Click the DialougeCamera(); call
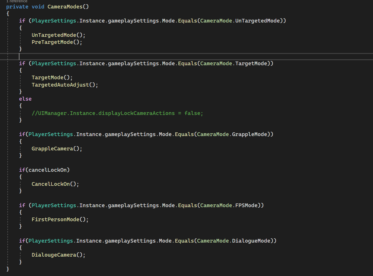Image resolution: width=373 pixels, height=276 pixels. click(x=59, y=255)
